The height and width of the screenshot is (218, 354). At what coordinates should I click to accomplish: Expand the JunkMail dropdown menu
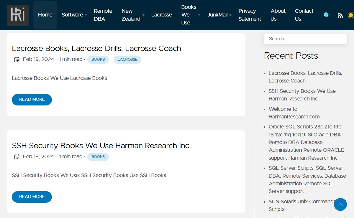tap(219, 15)
